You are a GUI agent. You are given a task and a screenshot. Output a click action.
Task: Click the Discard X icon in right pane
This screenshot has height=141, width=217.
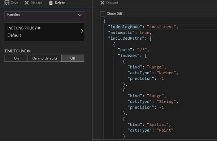point(102,3)
